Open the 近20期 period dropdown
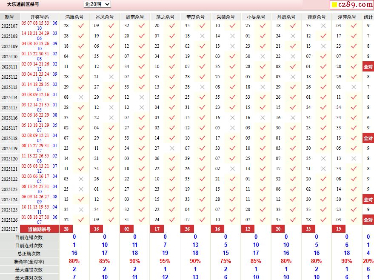This screenshot has width=374, height=280. point(97,4)
